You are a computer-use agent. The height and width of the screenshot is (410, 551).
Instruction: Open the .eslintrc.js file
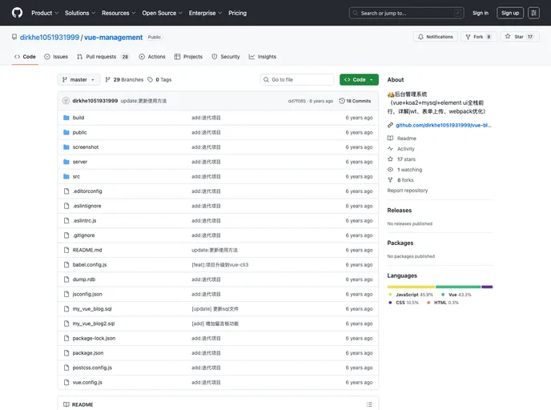(84, 221)
